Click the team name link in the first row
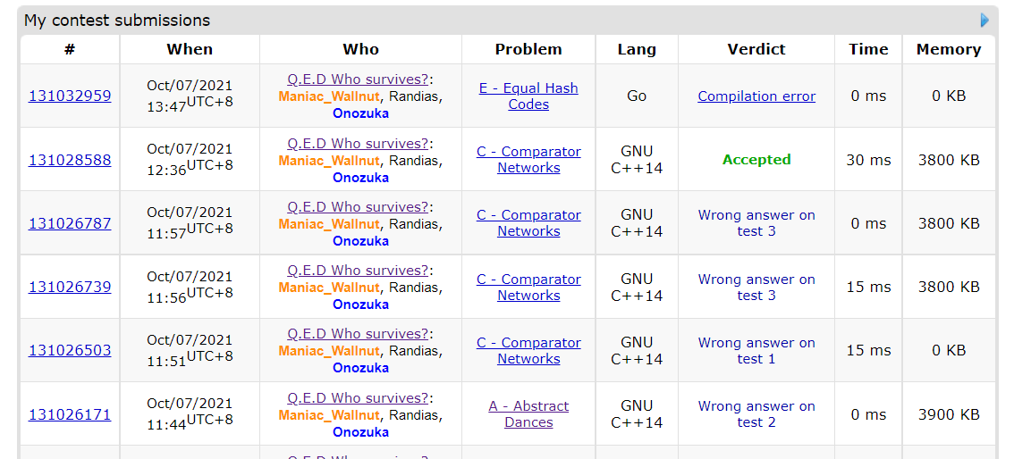The width and height of the screenshot is (1014, 459). click(x=358, y=79)
